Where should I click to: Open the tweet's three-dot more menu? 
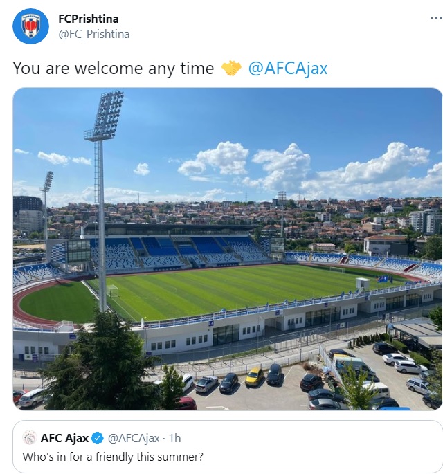(x=436, y=19)
